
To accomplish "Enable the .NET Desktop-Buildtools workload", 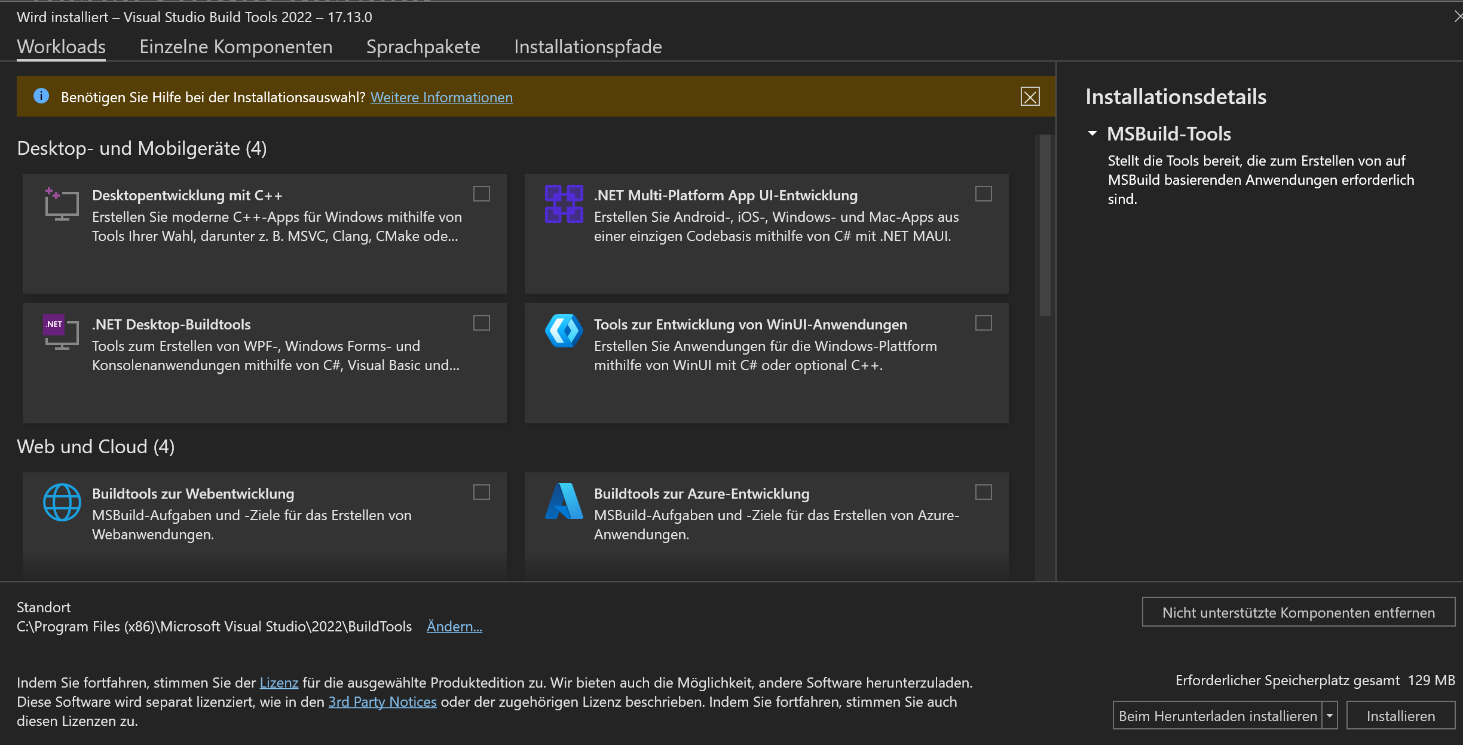I will [482, 323].
